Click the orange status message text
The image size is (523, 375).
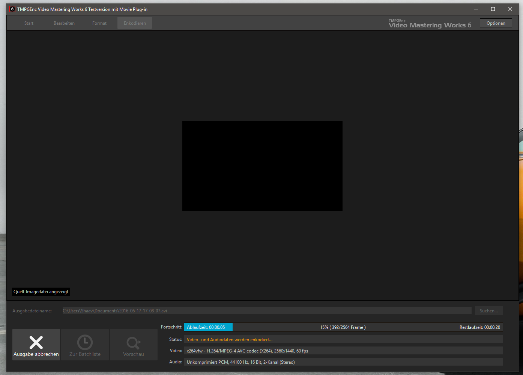click(230, 340)
